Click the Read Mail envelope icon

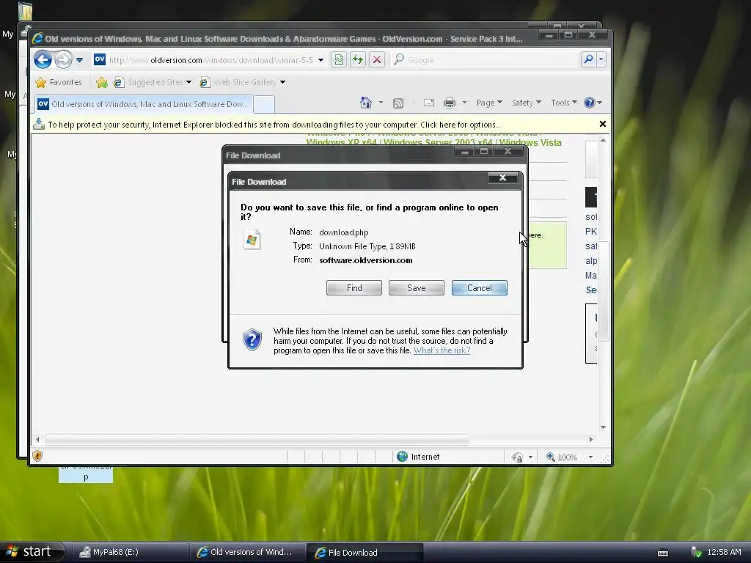(x=429, y=103)
